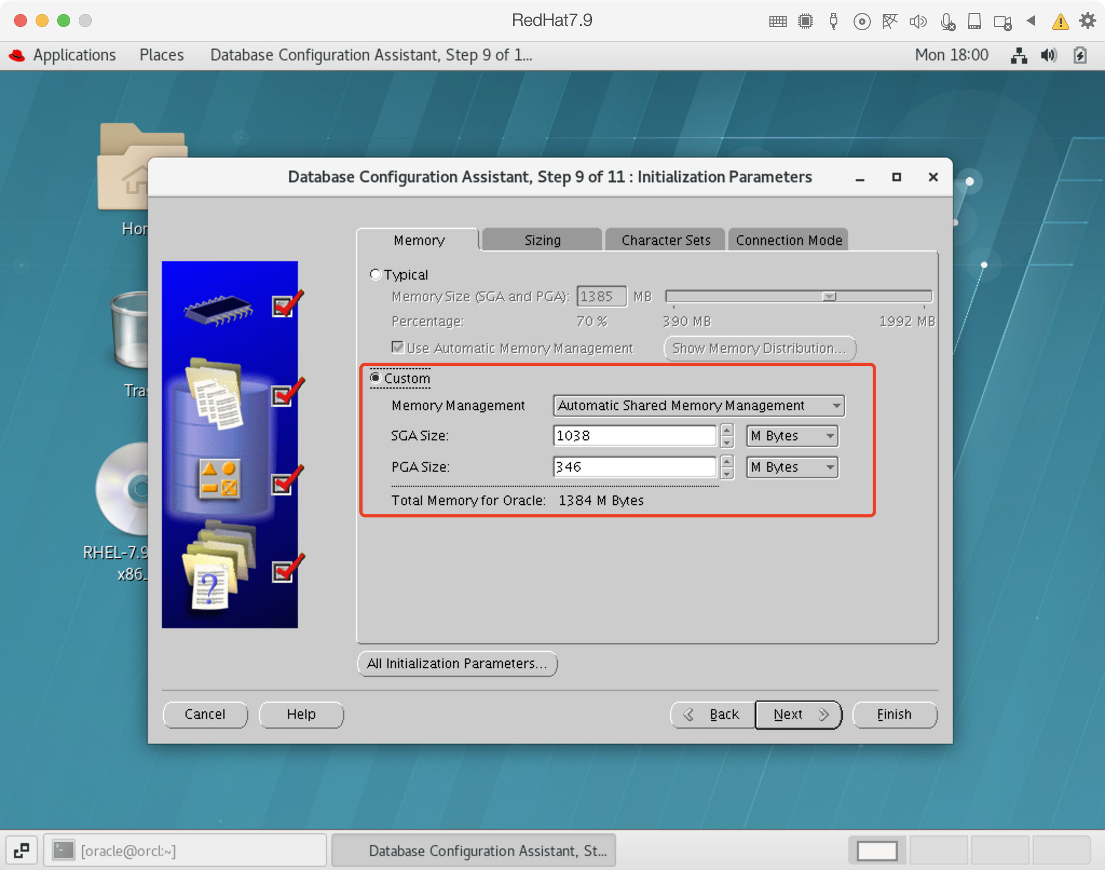Screen dimensions: 1105x870
Task: Switch to the Character Sets tab
Action: 665,240
